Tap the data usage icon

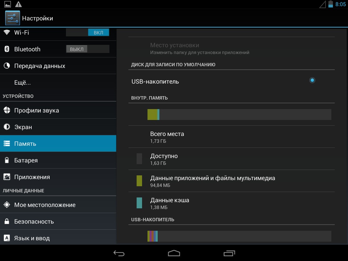click(x=6, y=66)
